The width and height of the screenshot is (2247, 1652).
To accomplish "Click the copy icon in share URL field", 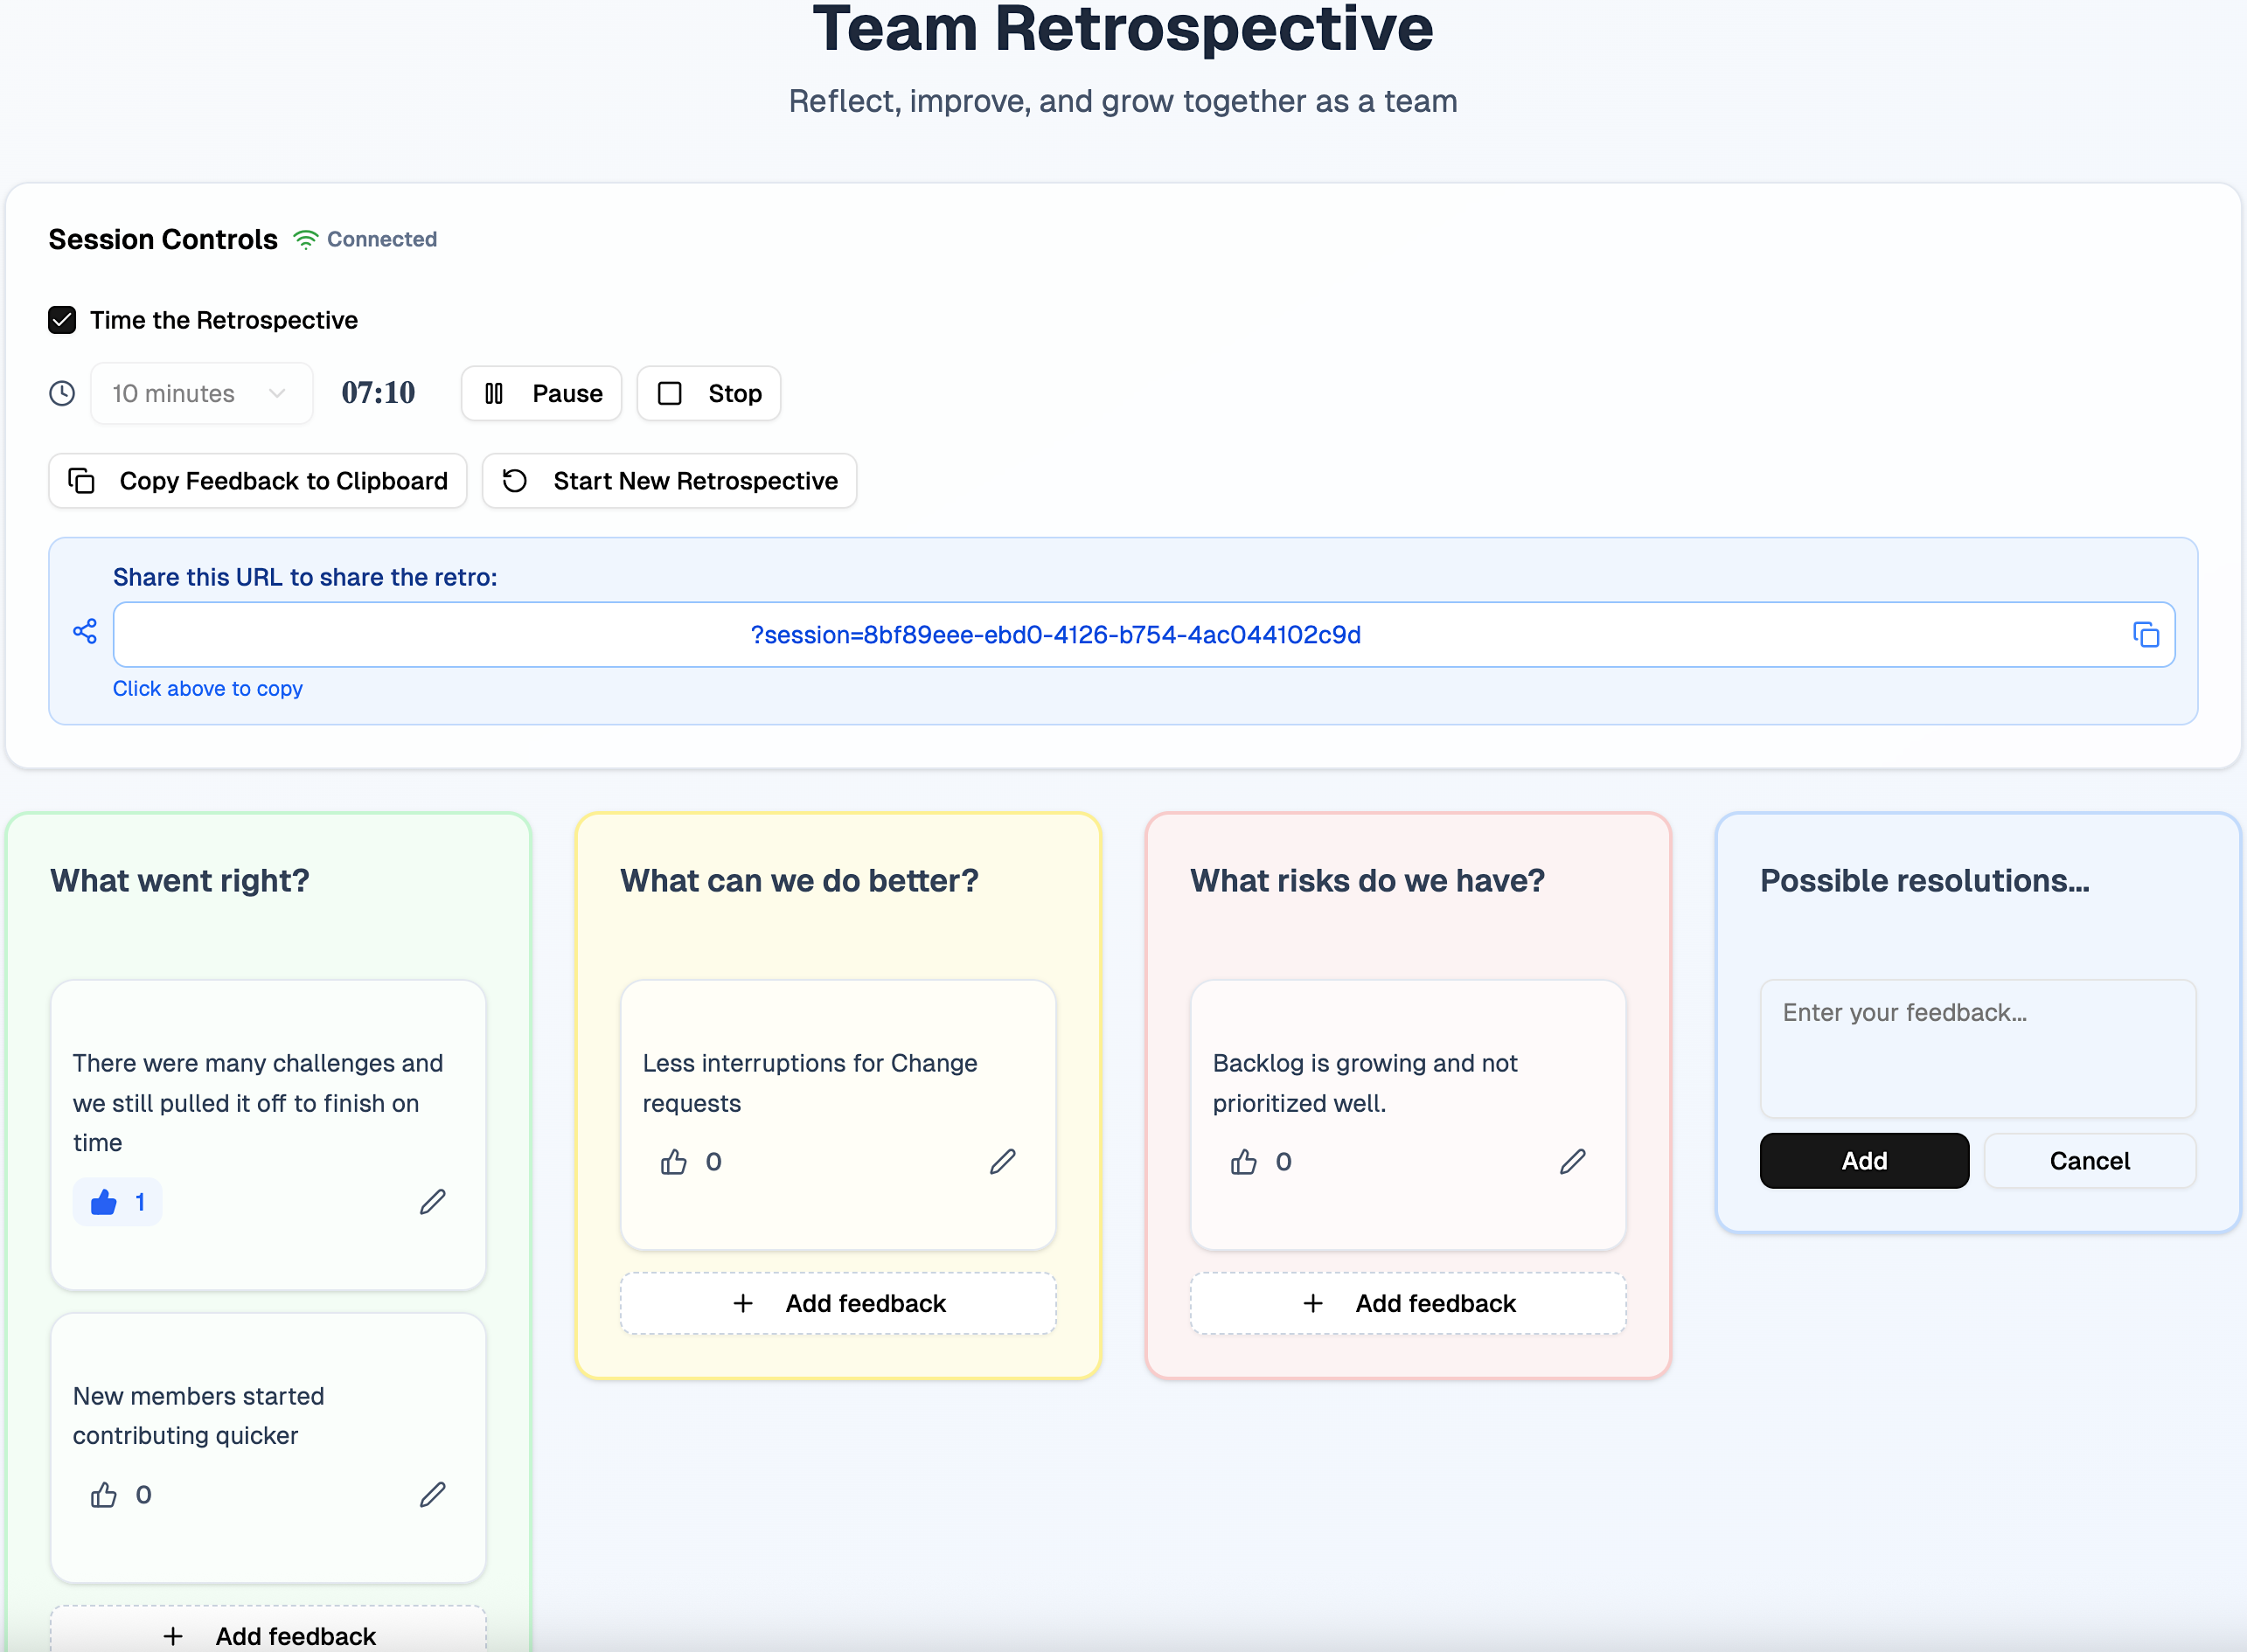I will point(2145,634).
